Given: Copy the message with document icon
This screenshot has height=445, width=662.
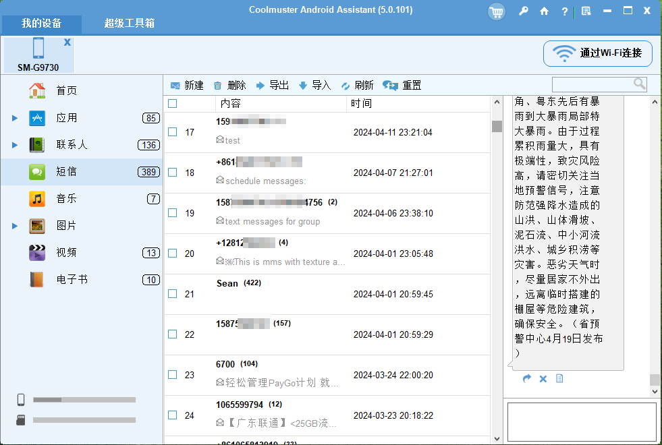Looking at the screenshot, I should [559, 378].
